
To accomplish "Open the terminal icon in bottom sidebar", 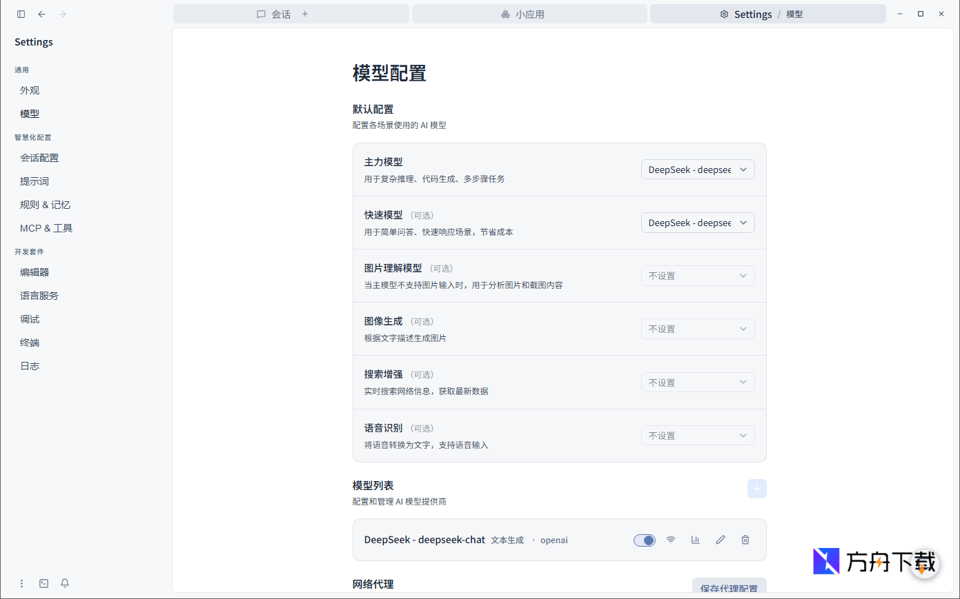I will pyautogui.click(x=43, y=583).
